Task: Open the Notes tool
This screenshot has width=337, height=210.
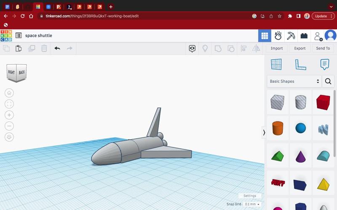Action: (324, 64)
